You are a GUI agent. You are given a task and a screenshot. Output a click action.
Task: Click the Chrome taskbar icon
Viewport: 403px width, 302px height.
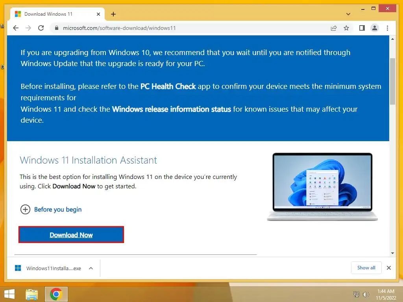(x=56, y=294)
